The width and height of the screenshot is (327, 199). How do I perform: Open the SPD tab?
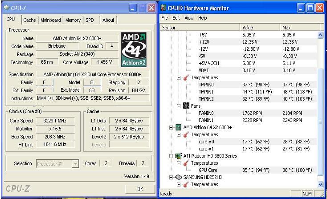[x=90, y=20]
